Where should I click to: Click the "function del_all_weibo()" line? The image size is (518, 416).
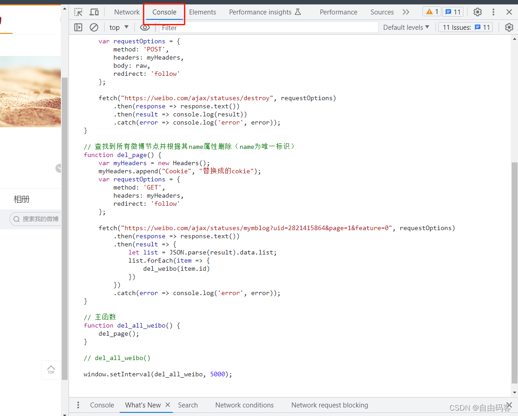(132, 326)
